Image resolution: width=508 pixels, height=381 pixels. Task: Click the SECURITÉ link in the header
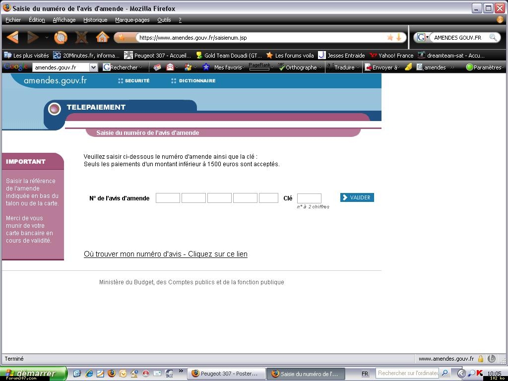point(136,81)
